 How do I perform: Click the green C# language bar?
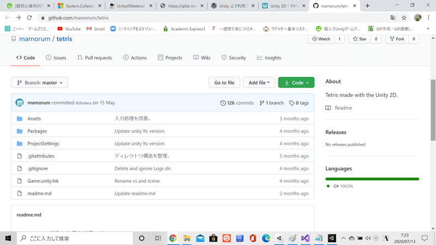[x=372, y=179]
